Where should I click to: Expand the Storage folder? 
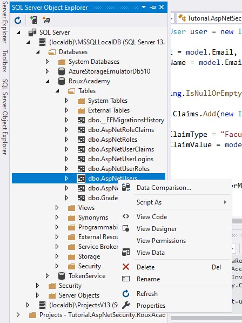click(x=57, y=256)
